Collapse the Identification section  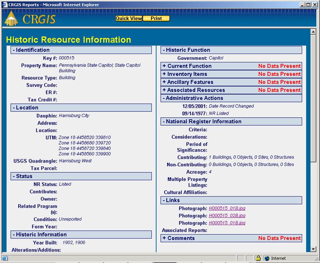(x=81, y=50)
